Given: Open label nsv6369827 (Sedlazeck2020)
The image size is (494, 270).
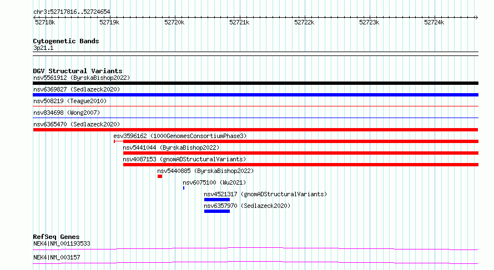Looking at the screenshot, I should tap(77, 89).
